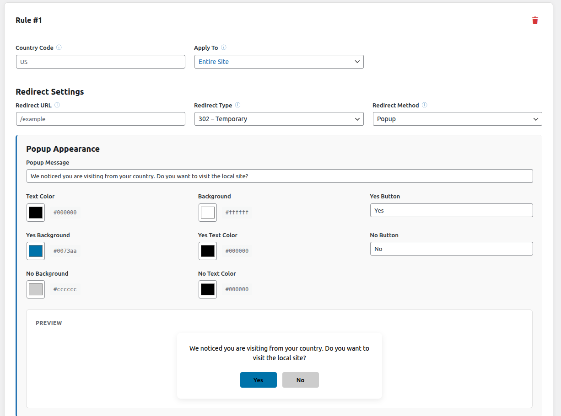The height and width of the screenshot is (416, 561).
Task: Open the Text Color swatch picker
Action: click(x=36, y=213)
